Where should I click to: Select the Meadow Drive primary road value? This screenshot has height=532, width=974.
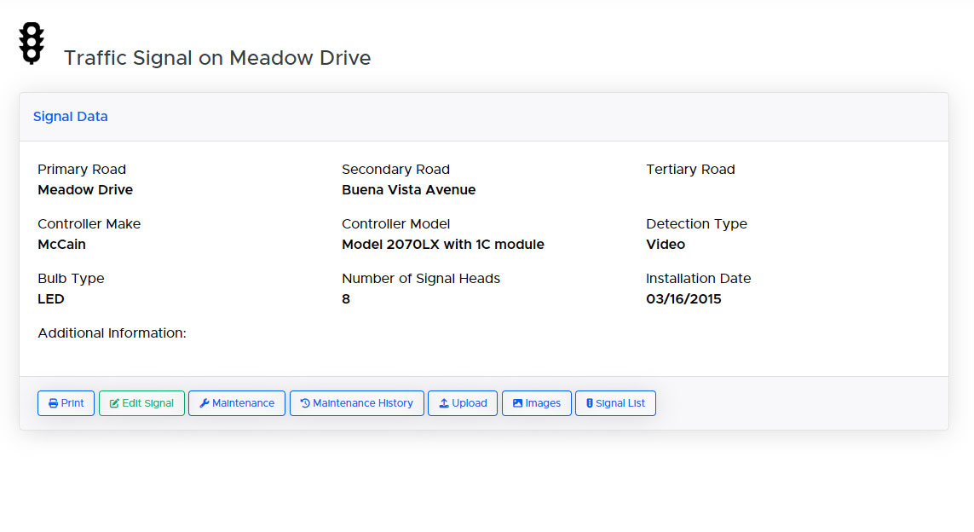click(x=85, y=190)
